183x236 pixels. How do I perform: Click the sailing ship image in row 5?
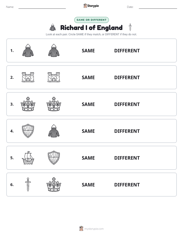[28, 158]
